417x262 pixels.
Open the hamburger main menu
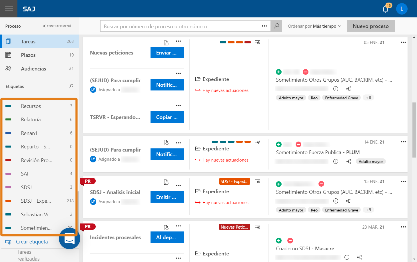[x=9, y=9]
